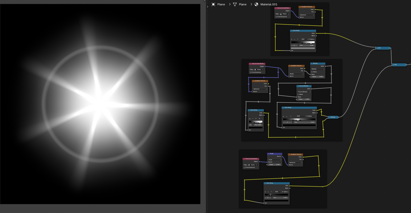
Task: Open B-Spline interpolation dropdown on top Color Ramp
Action: [x=312, y=39]
